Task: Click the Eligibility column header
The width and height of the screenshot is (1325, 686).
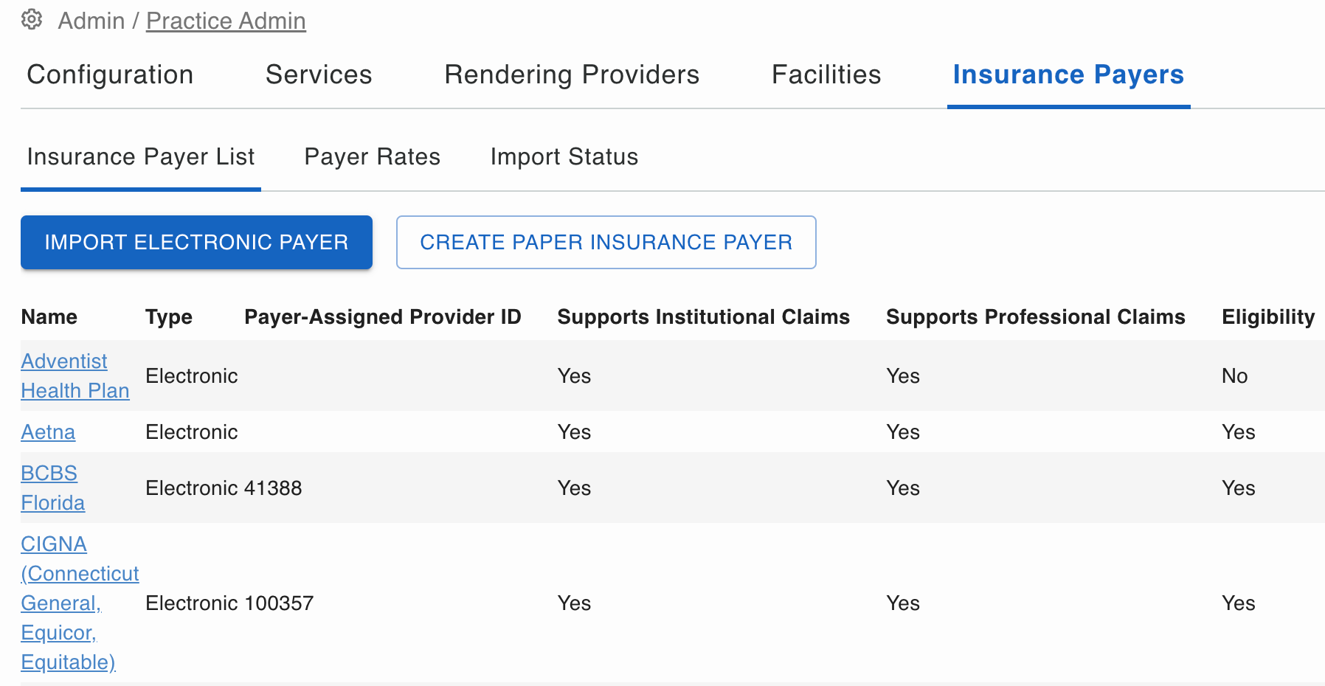Action: [x=1268, y=316]
